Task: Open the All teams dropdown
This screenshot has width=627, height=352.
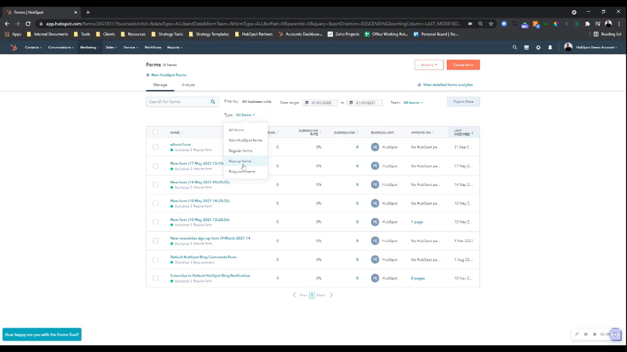Action: point(412,102)
